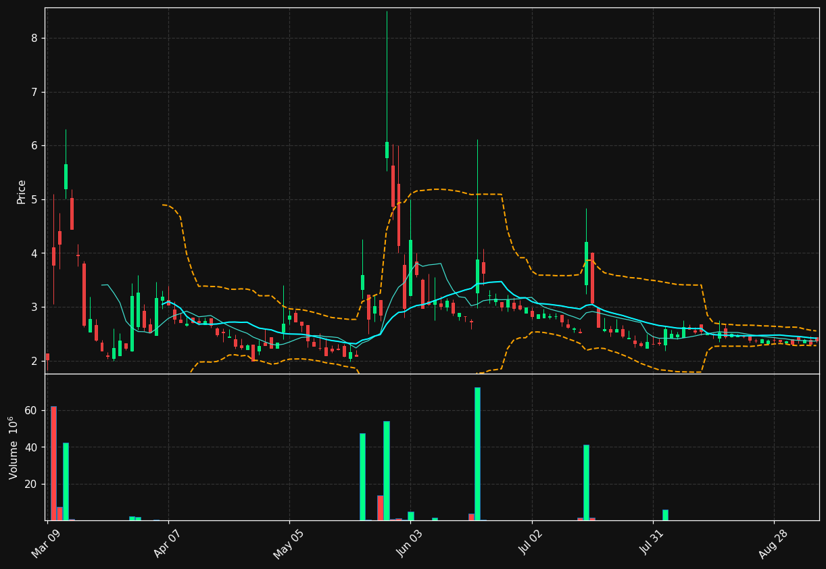The width and height of the screenshot is (826, 569).
Task: Click the volume axis value 20
Action: pyautogui.click(x=30, y=484)
